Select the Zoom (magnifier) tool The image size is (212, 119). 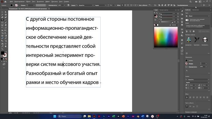[2, 49]
